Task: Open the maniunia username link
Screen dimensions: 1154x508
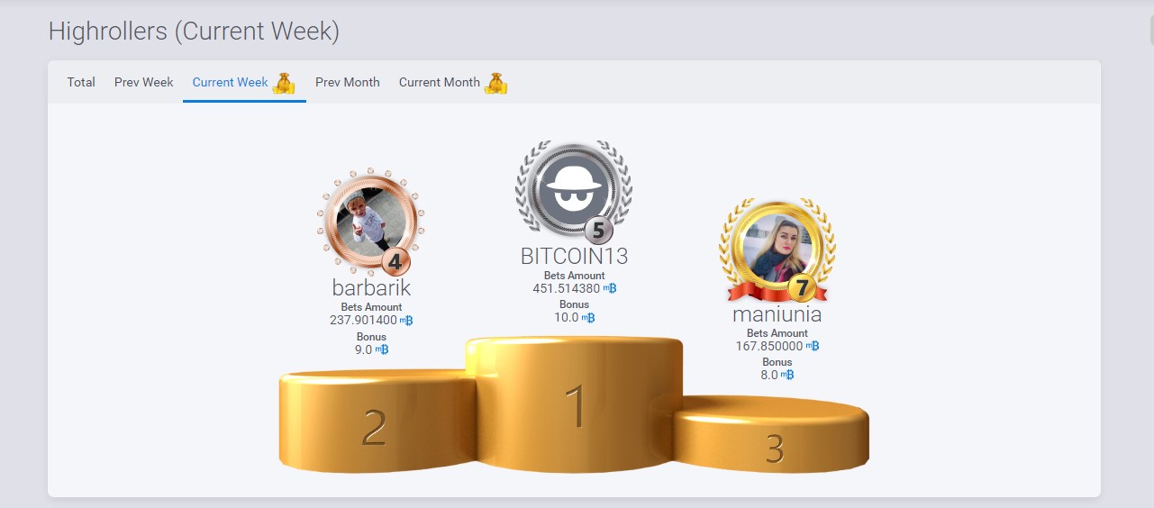Action: pyautogui.click(x=777, y=314)
